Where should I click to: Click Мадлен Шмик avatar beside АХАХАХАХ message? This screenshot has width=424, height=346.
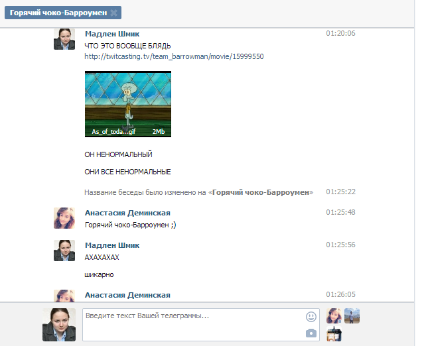tap(64, 251)
